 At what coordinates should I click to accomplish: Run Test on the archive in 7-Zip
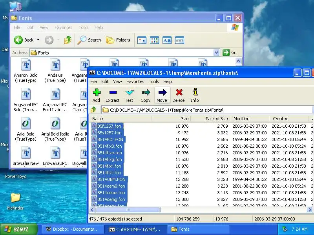click(129, 95)
